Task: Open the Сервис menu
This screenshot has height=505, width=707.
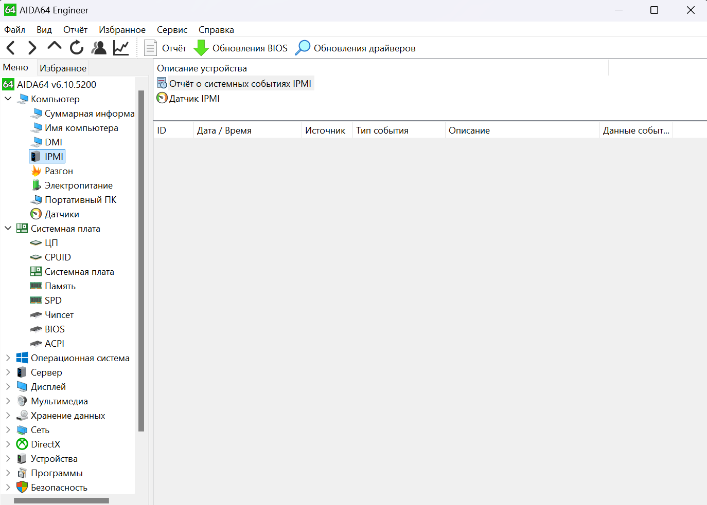Action: [172, 30]
